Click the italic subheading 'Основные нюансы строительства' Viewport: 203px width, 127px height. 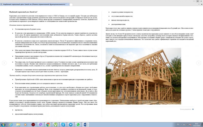[21, 25]
